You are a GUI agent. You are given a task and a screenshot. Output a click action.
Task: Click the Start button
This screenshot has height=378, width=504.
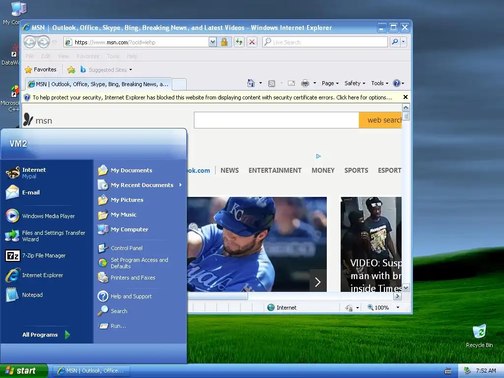coord(24,371)
